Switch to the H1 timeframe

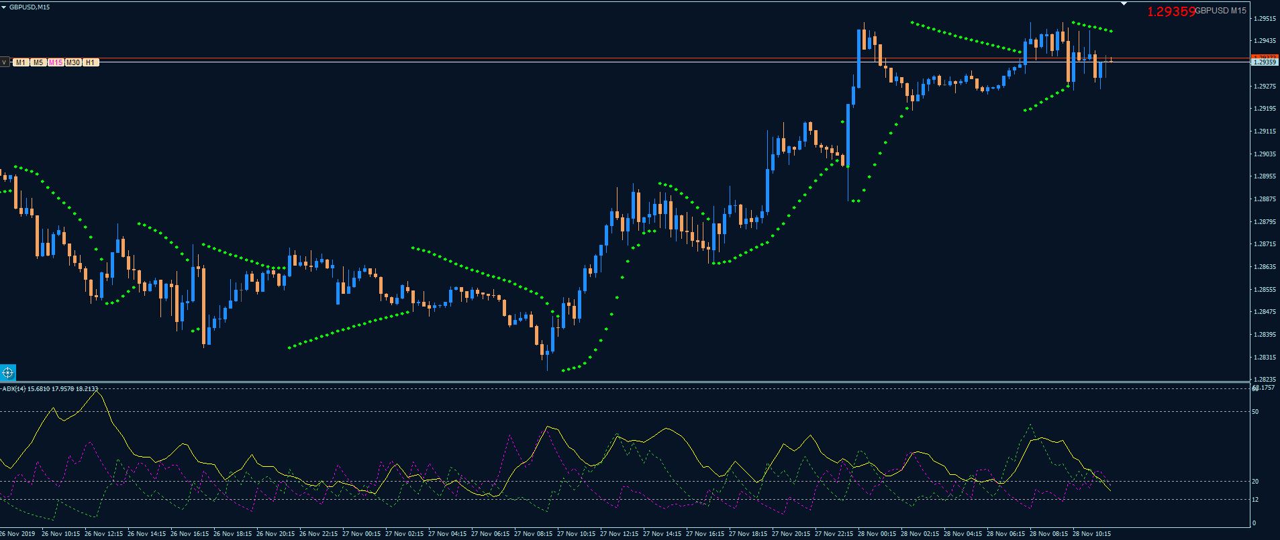(x=91, y=62)
